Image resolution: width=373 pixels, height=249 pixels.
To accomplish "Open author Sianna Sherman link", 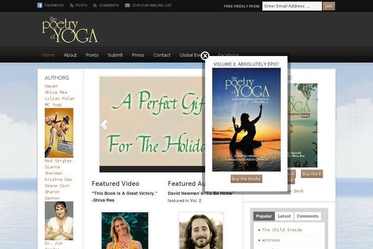I will [53, 170].
